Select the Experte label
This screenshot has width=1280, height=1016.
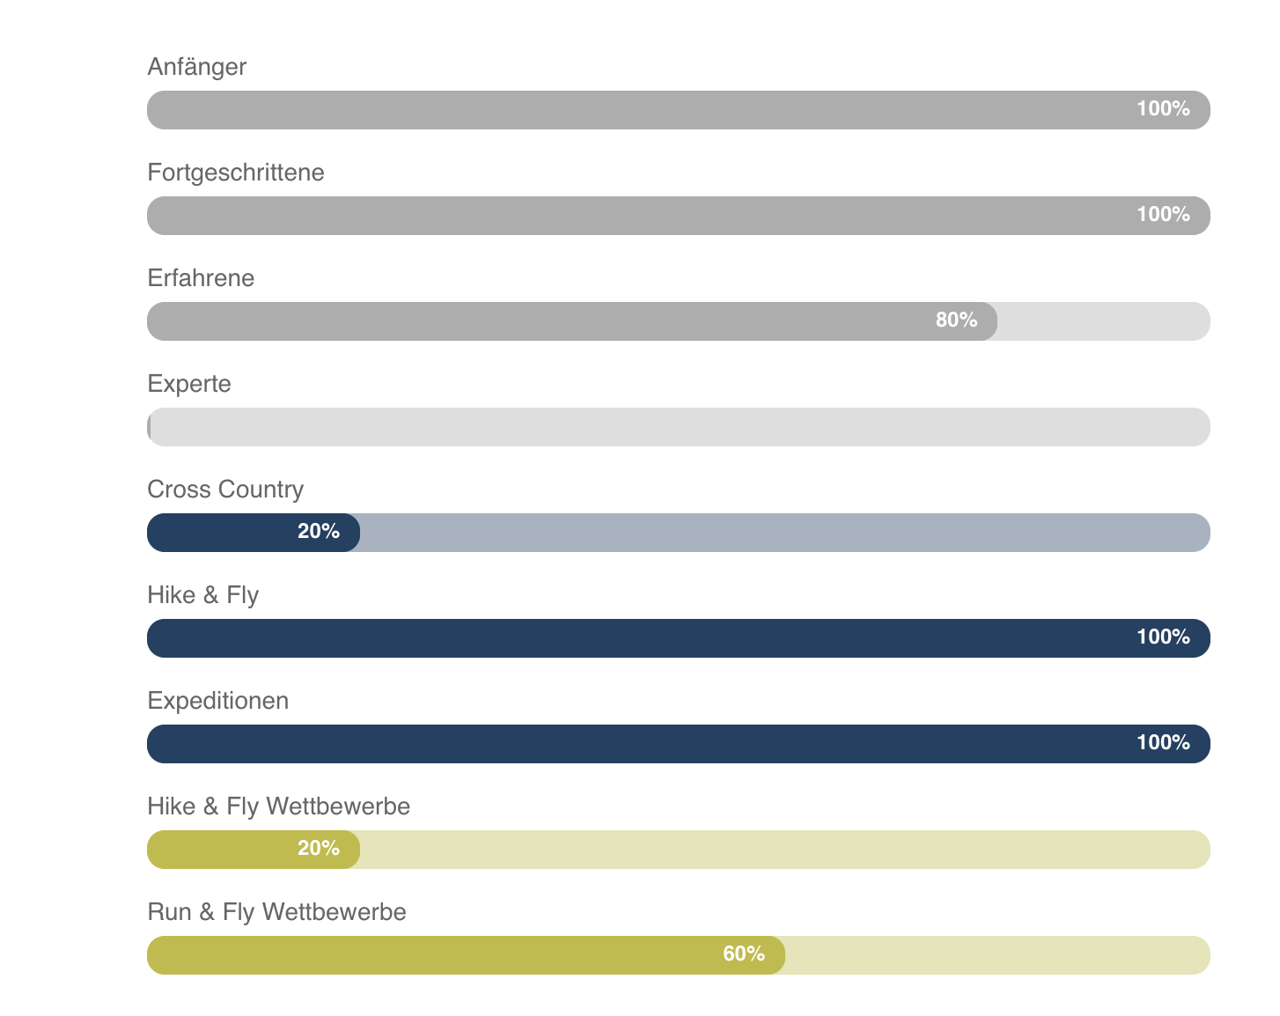(x=189, y=384)
